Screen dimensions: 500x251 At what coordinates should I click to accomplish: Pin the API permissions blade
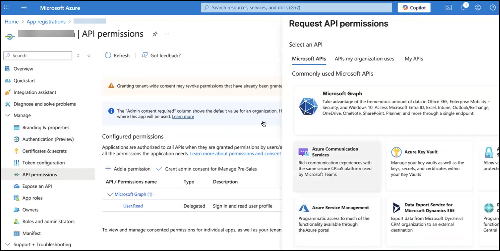[x=155, y=34]
